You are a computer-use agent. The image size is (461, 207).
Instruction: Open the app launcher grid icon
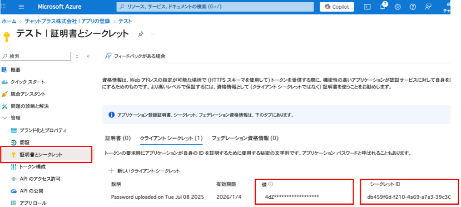tap(3, 6)
